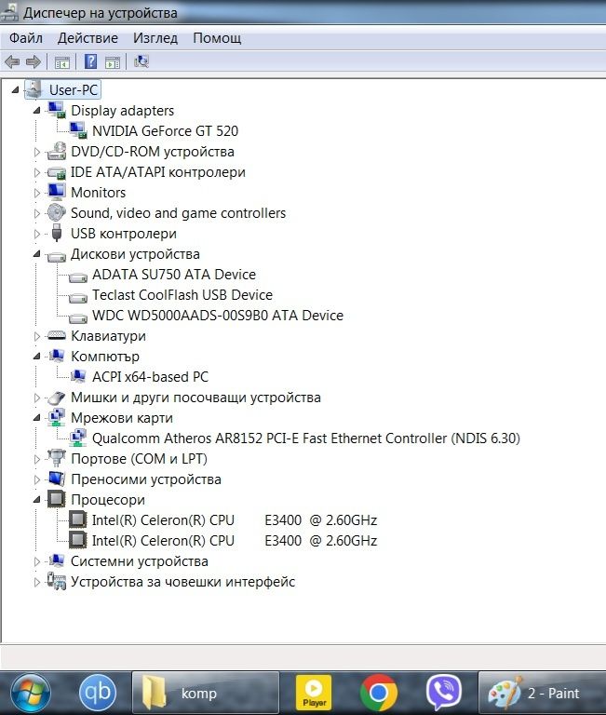Open qBittorrent from the taskbar
The height and width of the screenshot is (715, 606).
point(97,693)
